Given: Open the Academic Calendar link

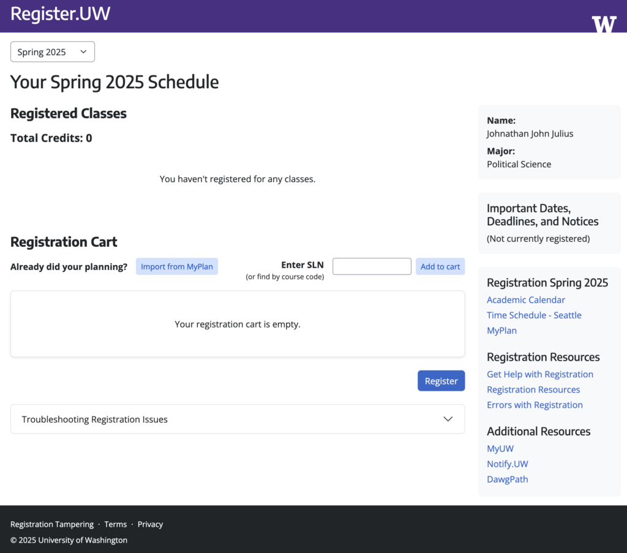Looking at the screenshot, I should pos(525,299).
